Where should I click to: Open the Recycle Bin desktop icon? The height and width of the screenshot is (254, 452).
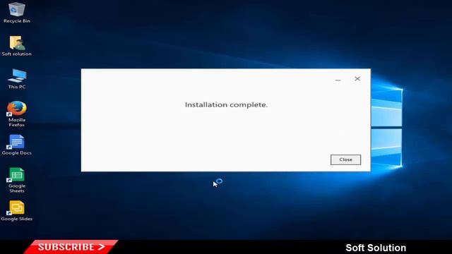17,9
